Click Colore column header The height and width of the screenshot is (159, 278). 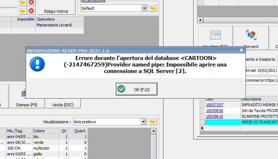pyautogui.click(x=45, y=131)
